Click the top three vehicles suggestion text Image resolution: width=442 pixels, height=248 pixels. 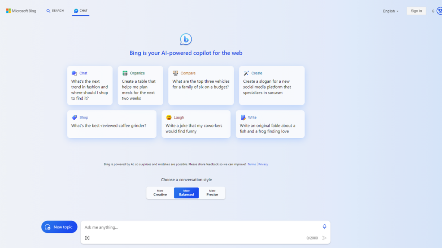[201, 84]
